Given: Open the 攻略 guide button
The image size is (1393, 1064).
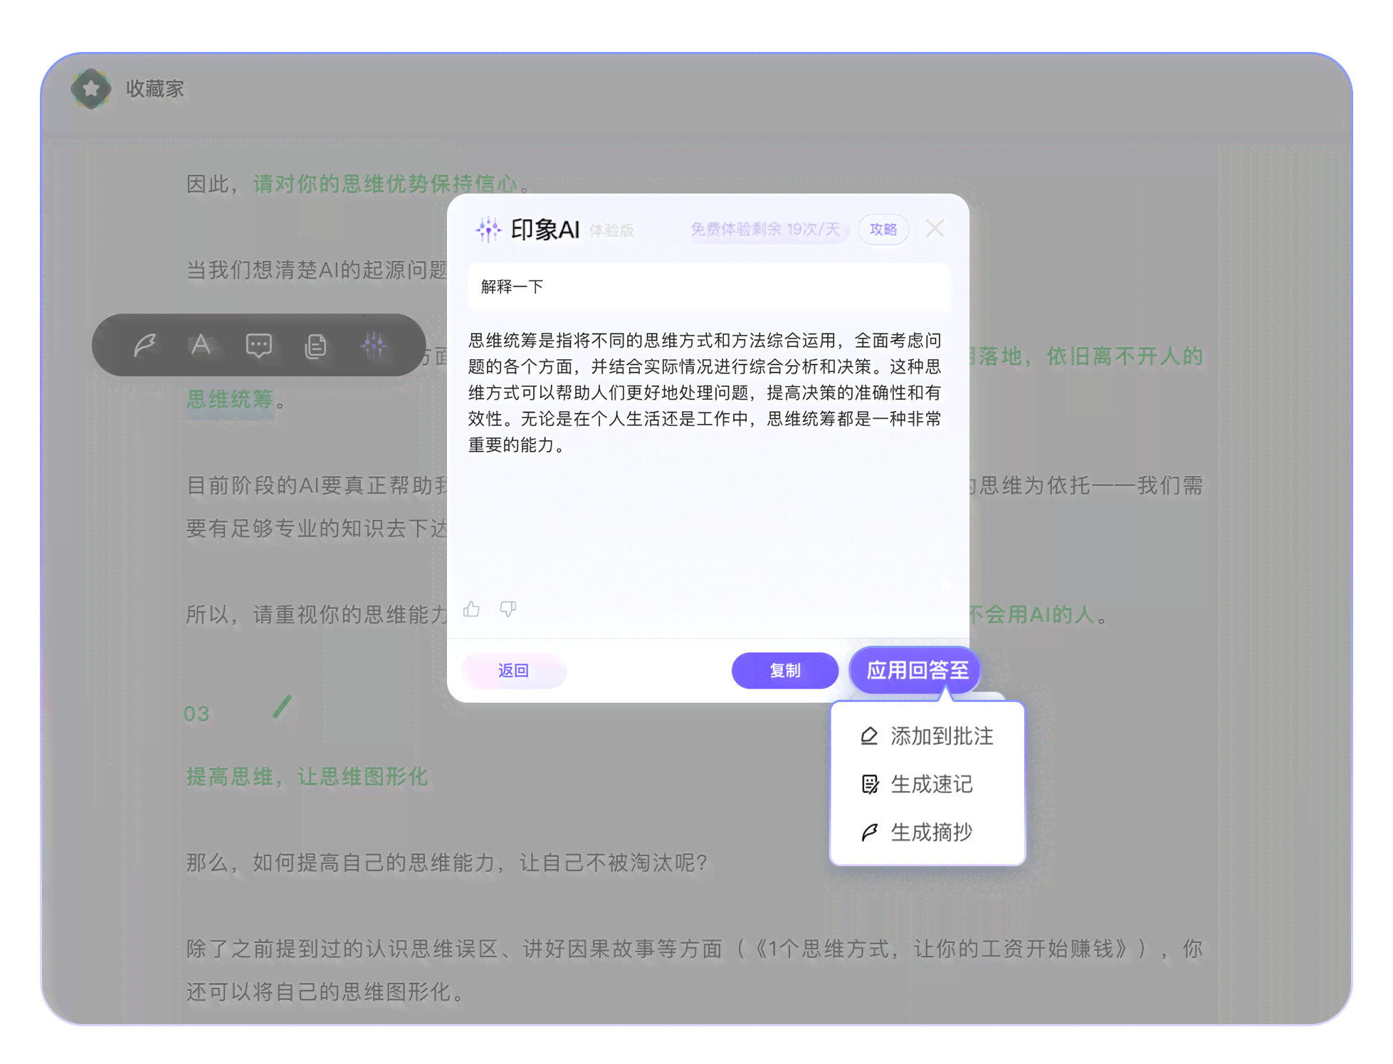Looking at the screenshot, I should point(883,229).
